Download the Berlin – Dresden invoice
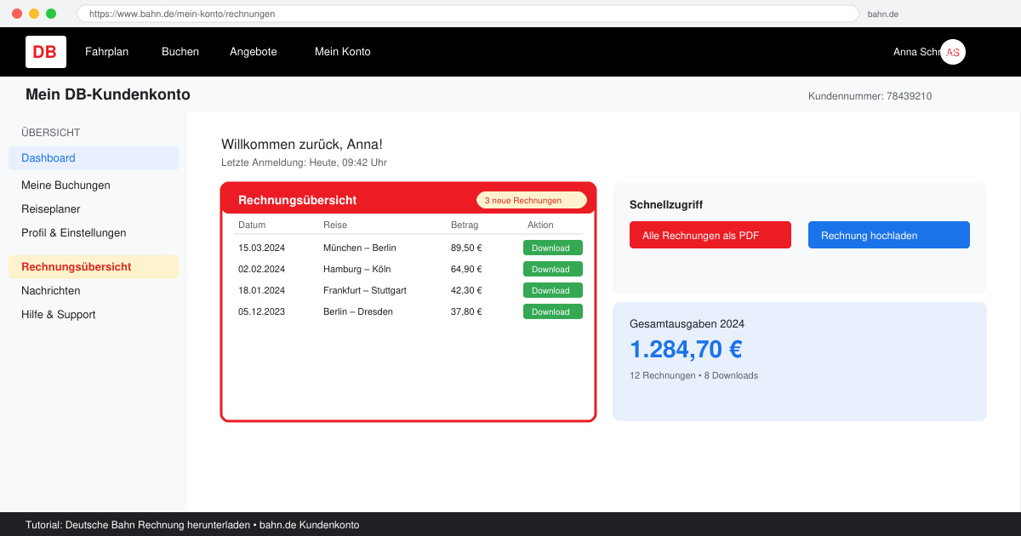 [553, 311]
